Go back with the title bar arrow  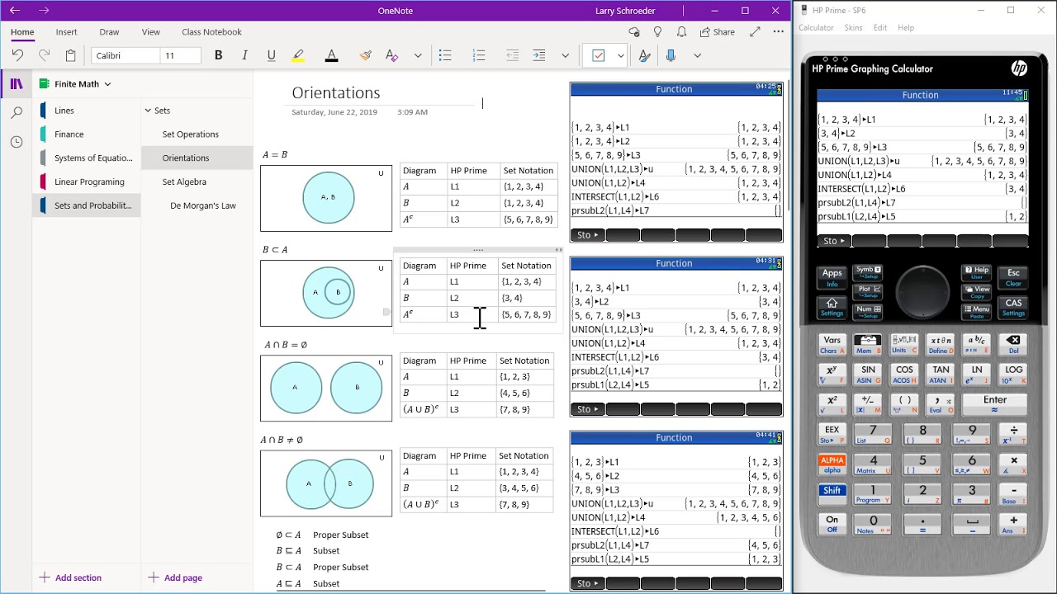[15, 11]
